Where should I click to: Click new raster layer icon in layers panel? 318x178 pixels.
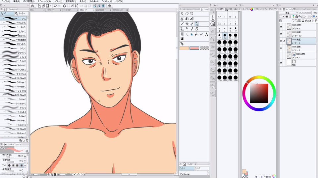[292, 21]
